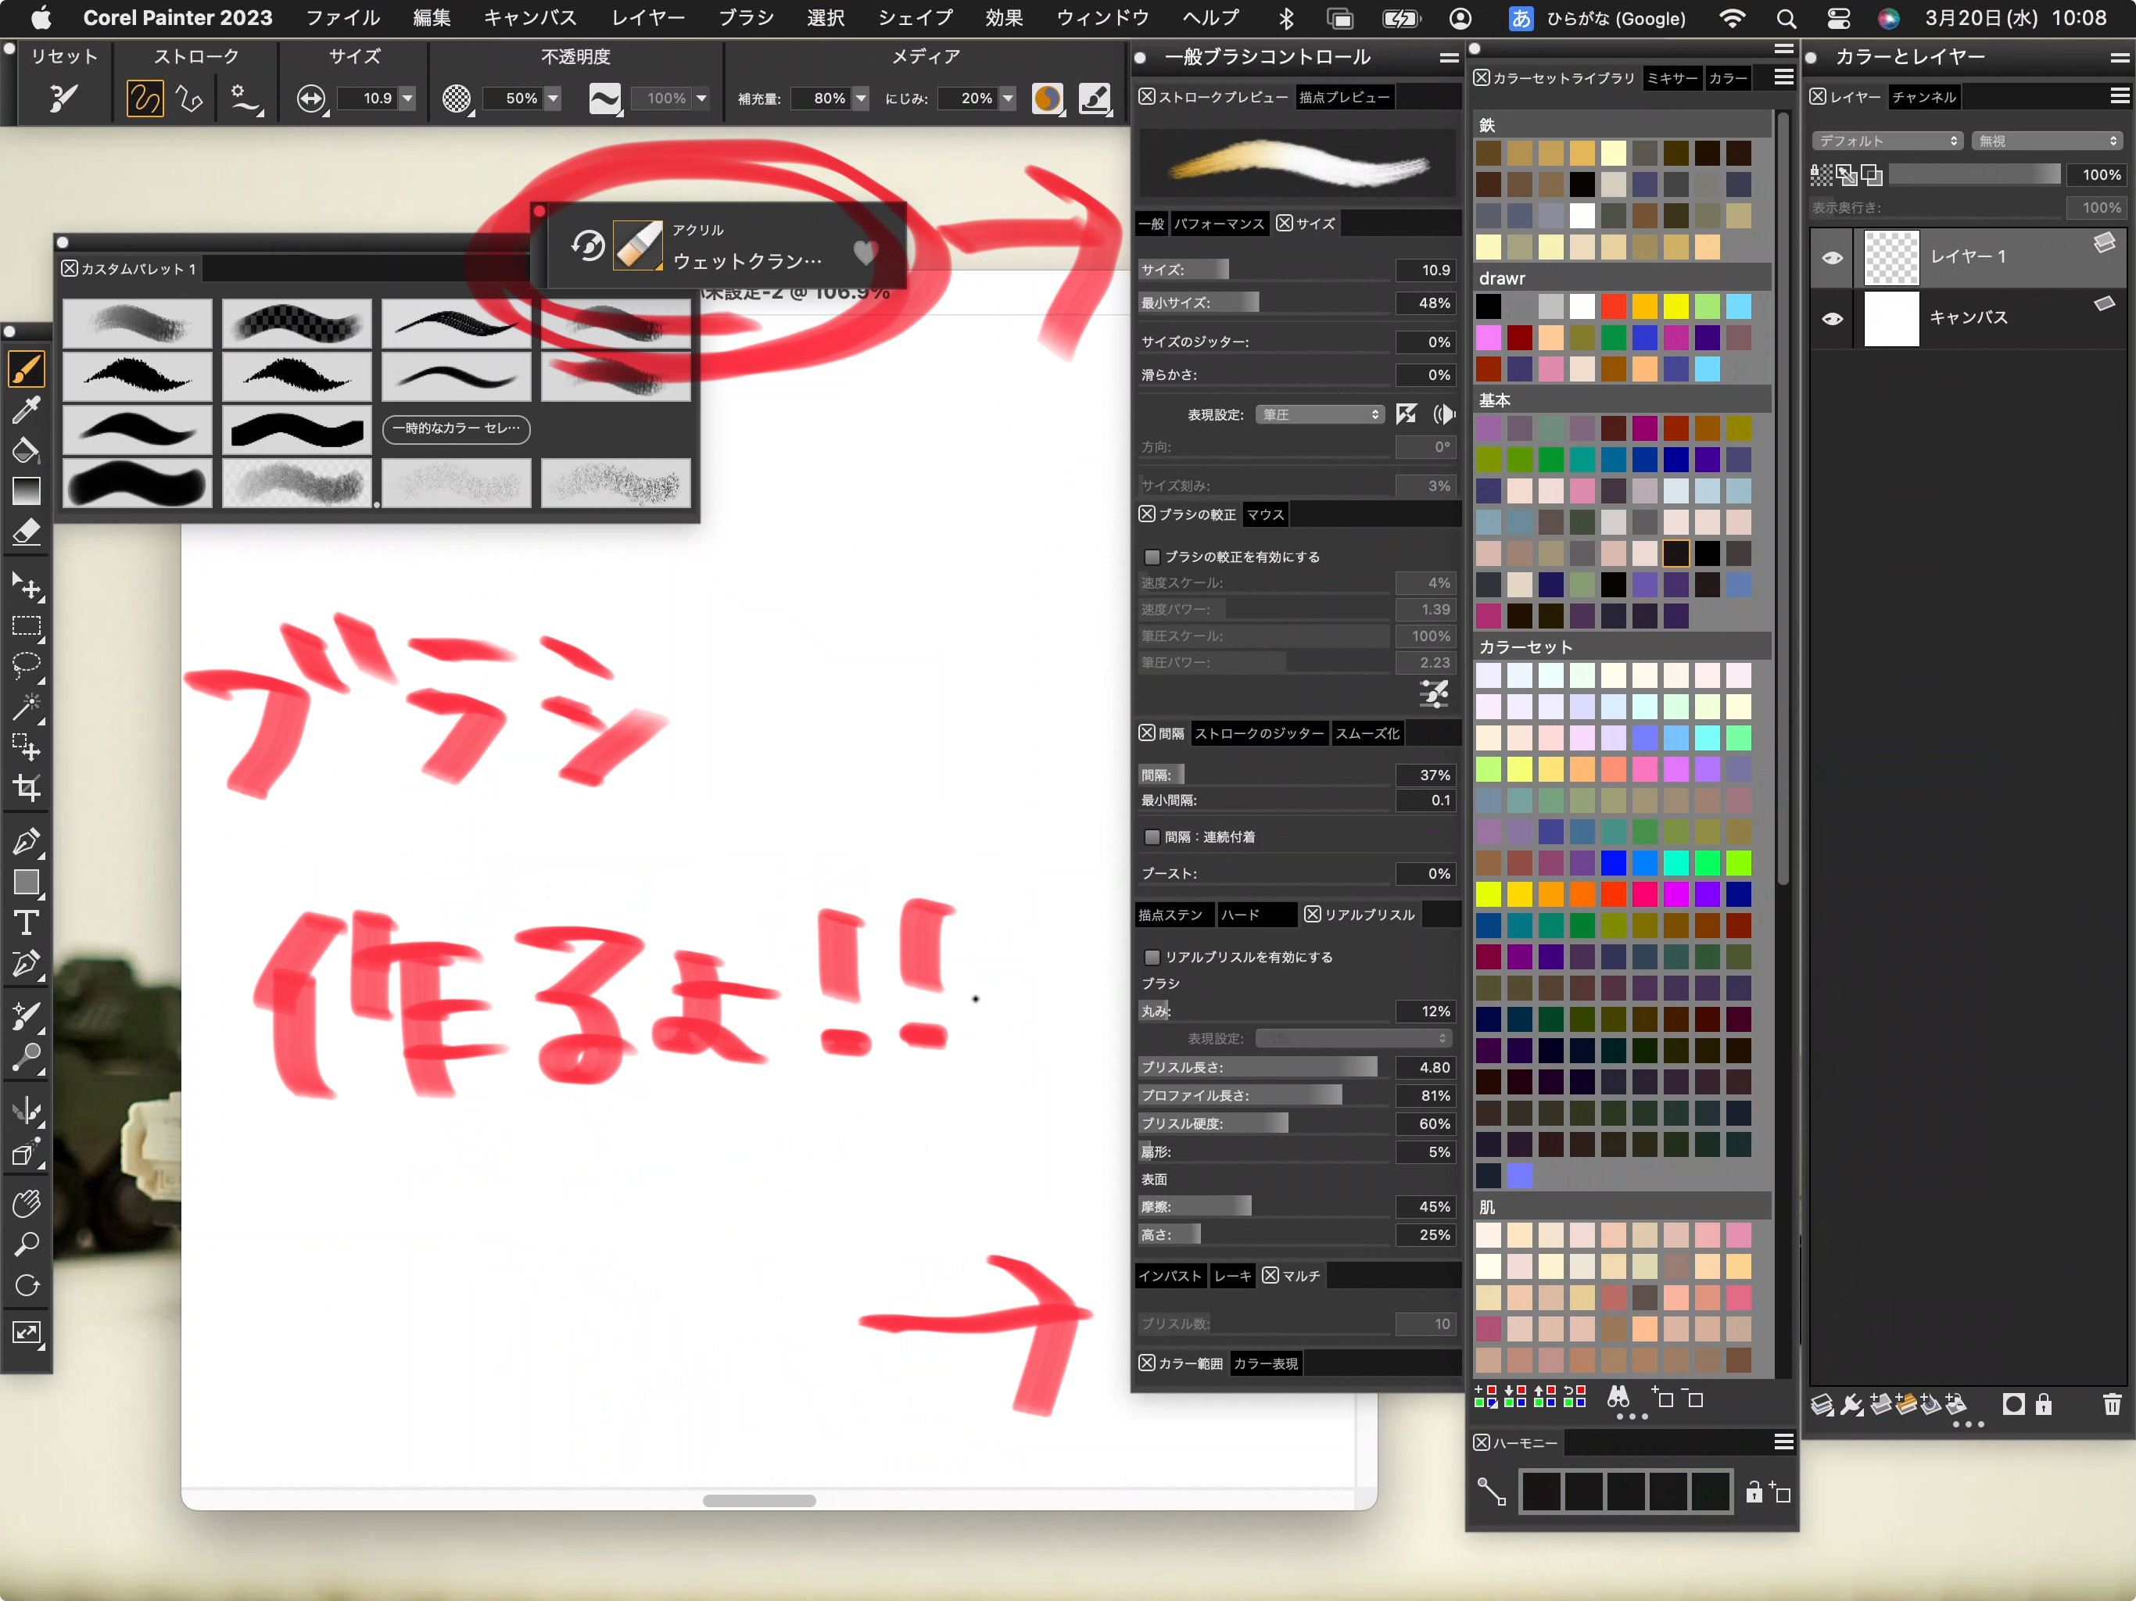Select the Rectangular Selection tool
2136x1601 pixels.
(26, 627)
